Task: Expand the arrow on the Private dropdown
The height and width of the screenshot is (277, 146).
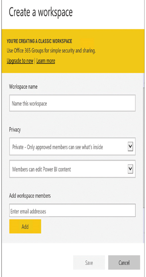Action: [x=130, y=147]
